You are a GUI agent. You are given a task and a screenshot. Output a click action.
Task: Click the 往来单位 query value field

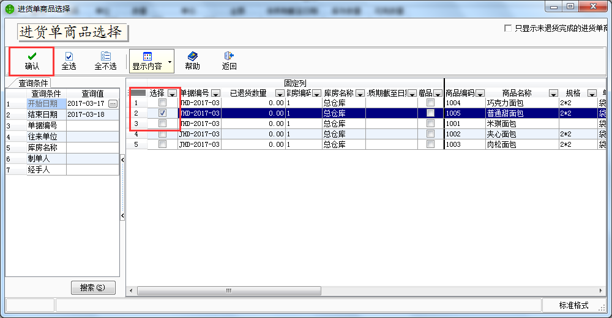pyautogui.click(x=92, y=136)
